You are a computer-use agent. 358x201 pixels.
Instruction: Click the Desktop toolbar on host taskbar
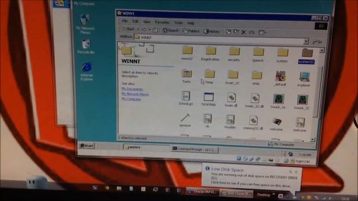(263, 195)
